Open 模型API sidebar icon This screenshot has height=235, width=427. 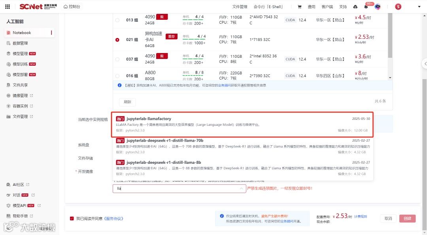click(x=8, y=206)
